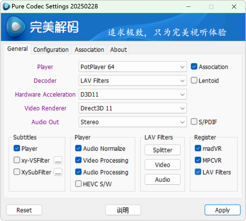This screenshot has width=246, height=221.
Task: Maximize the Pure Codec Settings window
Action: (211, 6)
